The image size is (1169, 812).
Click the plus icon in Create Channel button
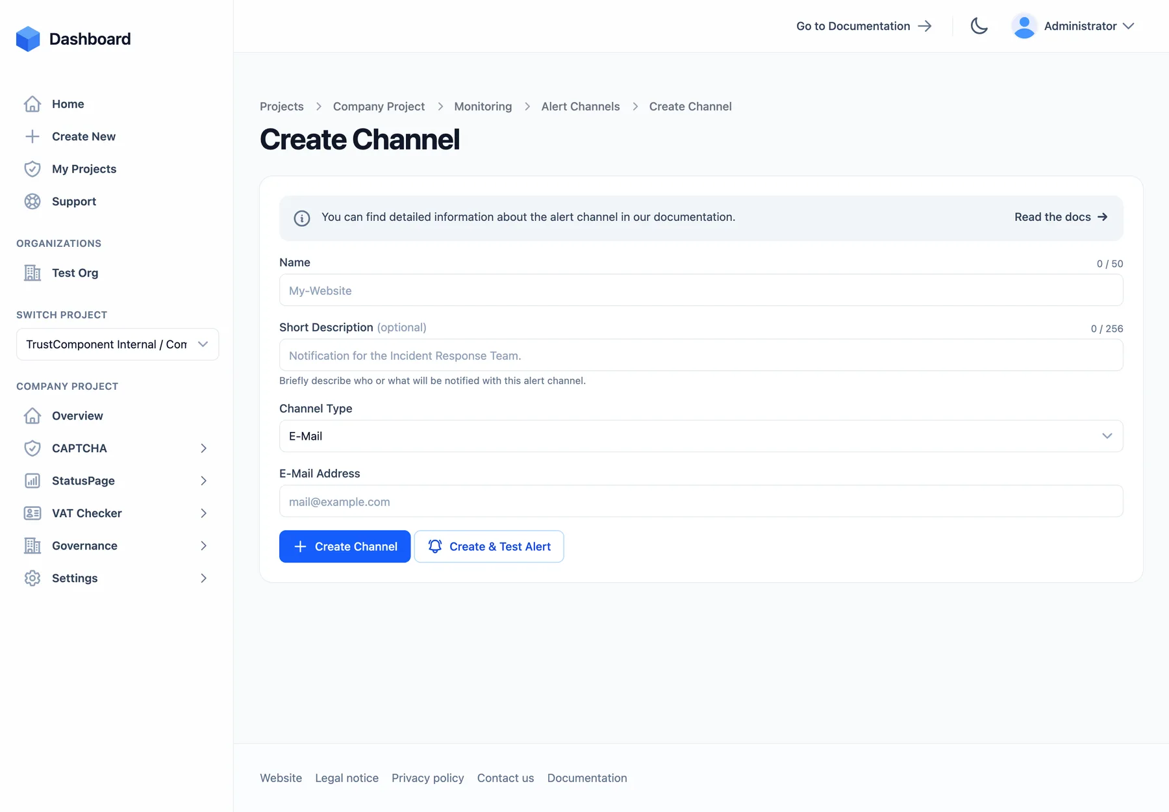[x=300, y=546]
